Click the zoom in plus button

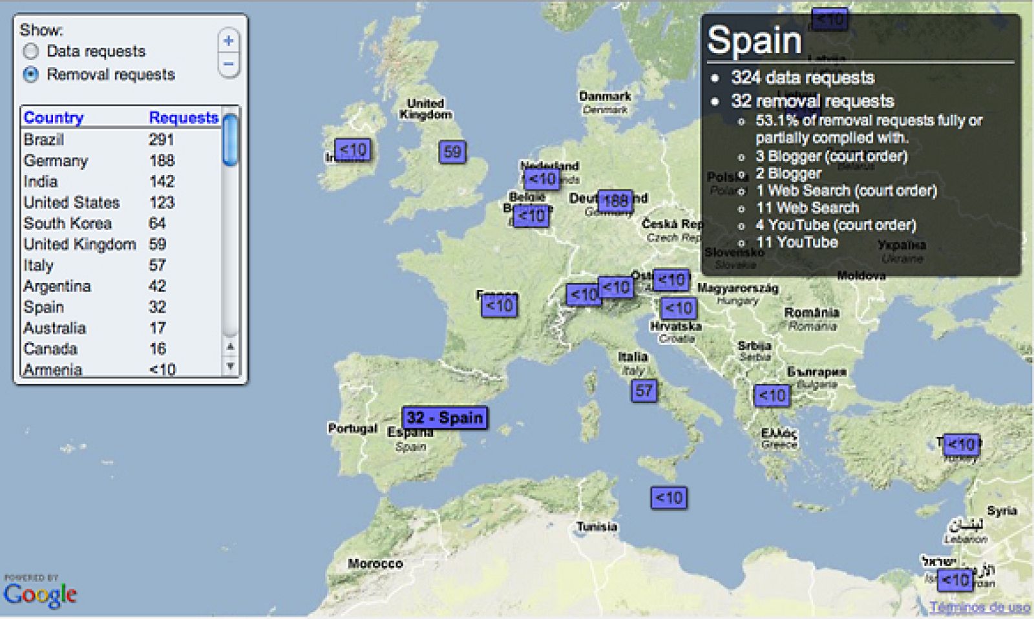coord(228,41)
